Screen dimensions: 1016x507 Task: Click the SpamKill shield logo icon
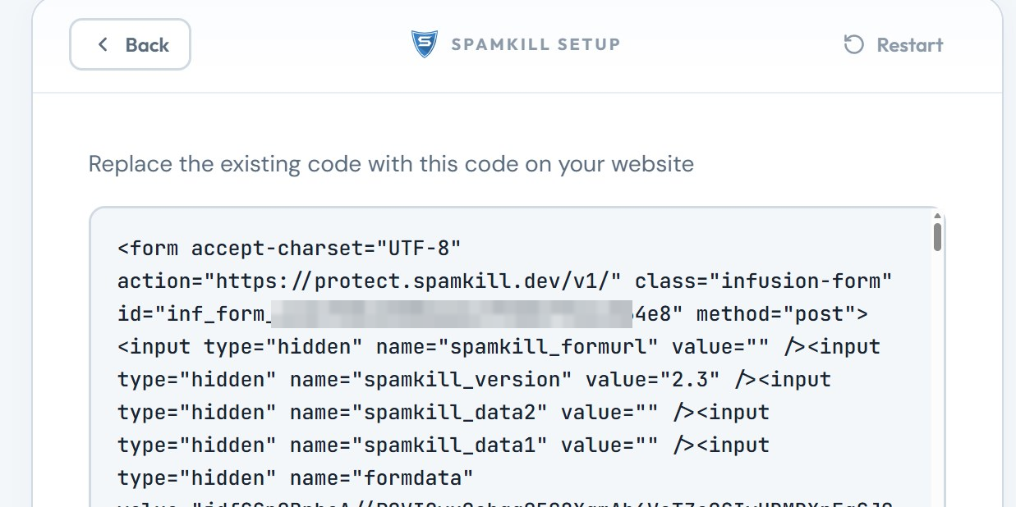coord(425,43)
